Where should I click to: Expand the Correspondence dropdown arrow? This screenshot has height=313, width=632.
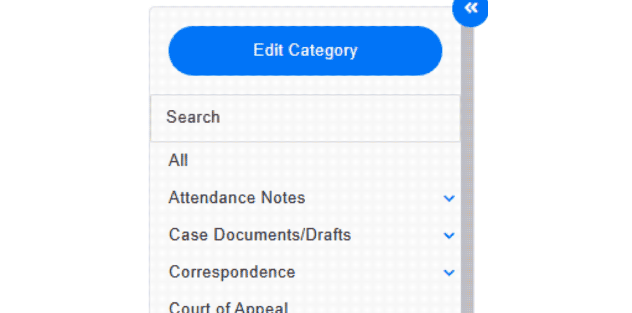[449, 273]
